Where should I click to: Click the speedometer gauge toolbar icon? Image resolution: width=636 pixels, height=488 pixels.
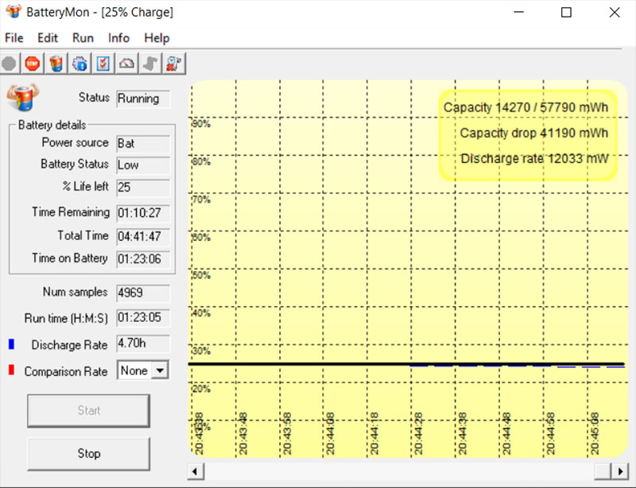[127, 63]
